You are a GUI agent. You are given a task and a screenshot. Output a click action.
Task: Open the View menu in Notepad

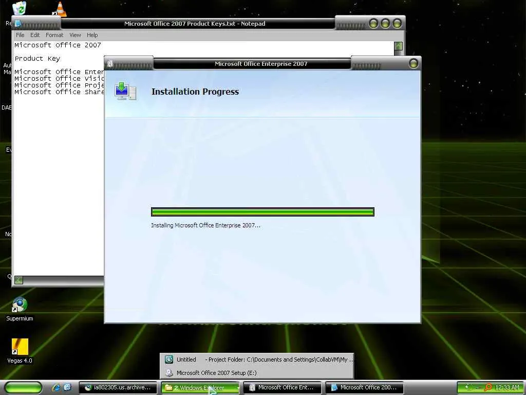tap(75, 35)
